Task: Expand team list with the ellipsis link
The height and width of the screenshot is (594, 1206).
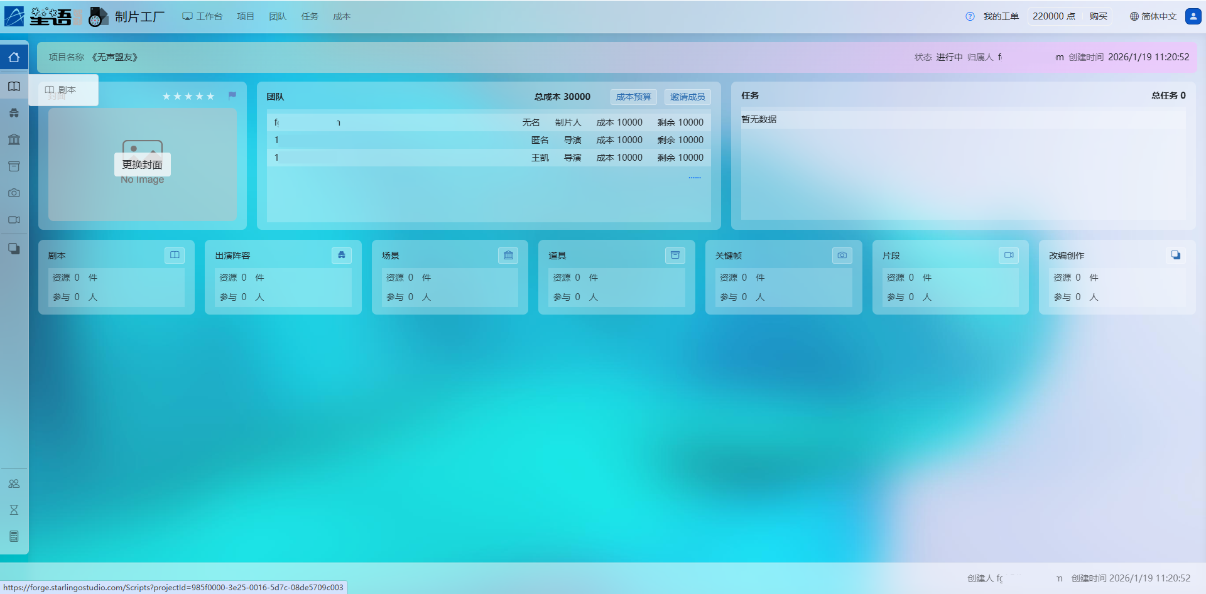Action: pyautogui.click(x=694, y=177)
